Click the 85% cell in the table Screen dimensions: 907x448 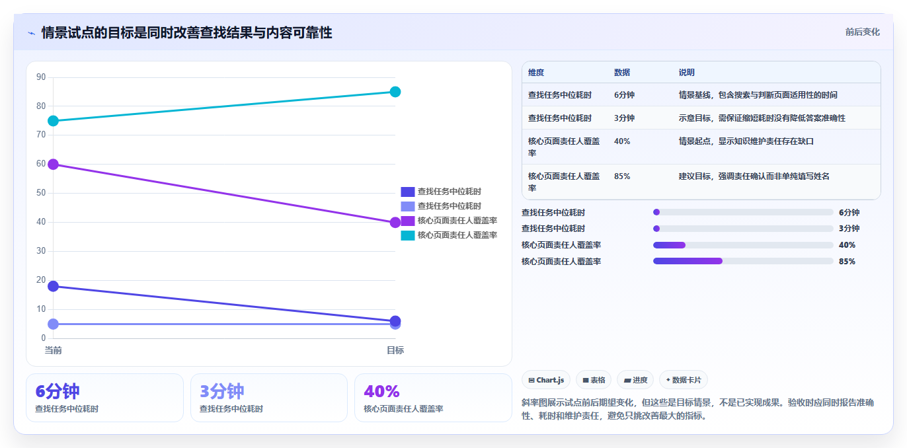[x=622, y=176]
